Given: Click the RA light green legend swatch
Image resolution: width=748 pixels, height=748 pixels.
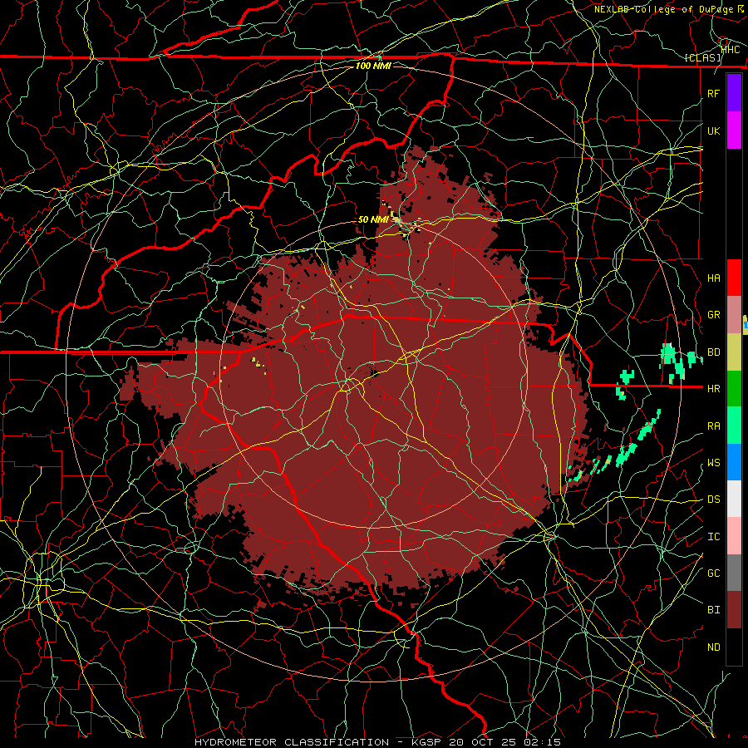Looking at the screenshot, I should pos(734,426).
